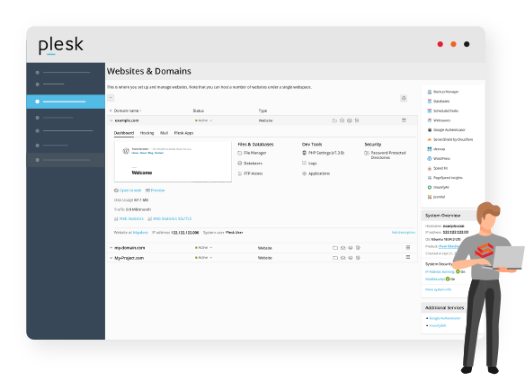Open Active status dropdown for example.com
Screen dimensions: 525x381
click(204, 120)
